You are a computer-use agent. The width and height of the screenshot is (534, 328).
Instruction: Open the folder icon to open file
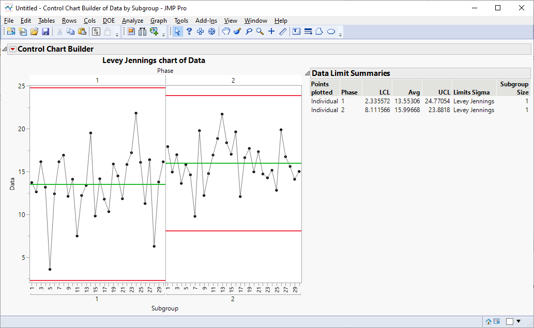click(x=34, y=32)
